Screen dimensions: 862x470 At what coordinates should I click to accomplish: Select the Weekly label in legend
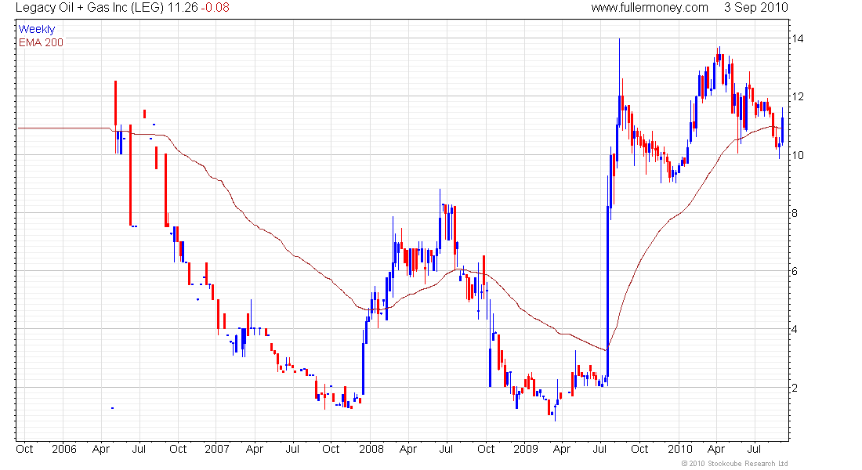[x=37, y=29]
